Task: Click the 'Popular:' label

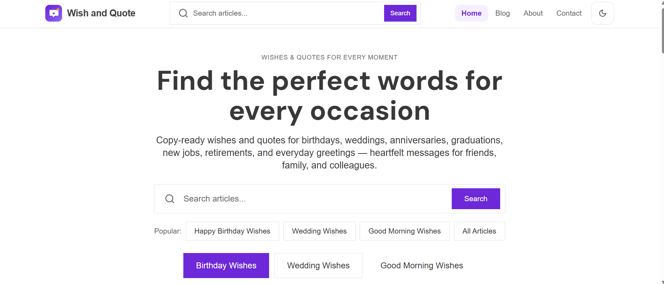Action: click(168, 231)
